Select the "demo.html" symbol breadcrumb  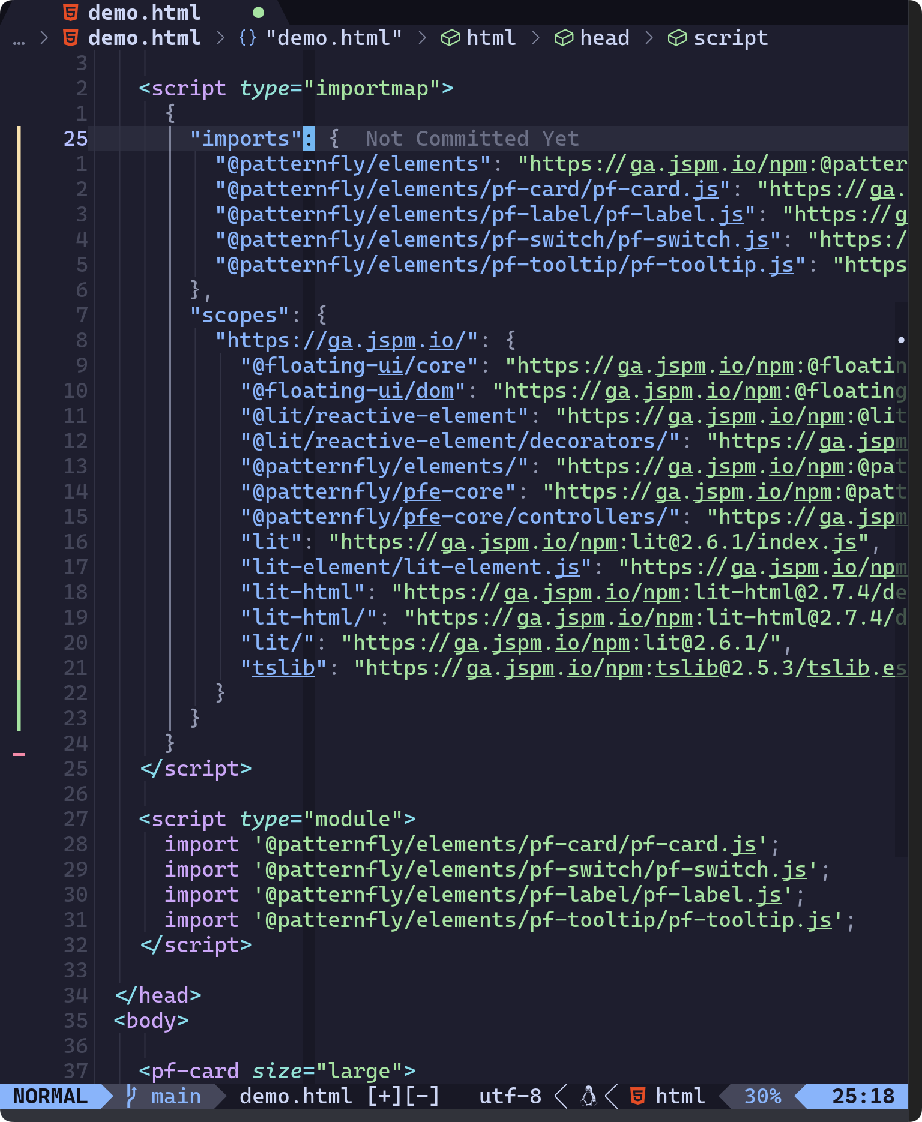[x=334, y=38]
